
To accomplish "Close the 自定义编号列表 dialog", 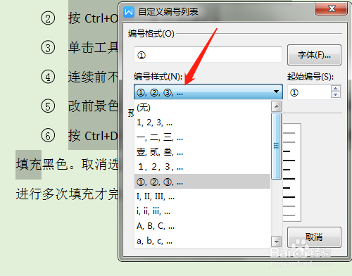I will coord(331,8).
